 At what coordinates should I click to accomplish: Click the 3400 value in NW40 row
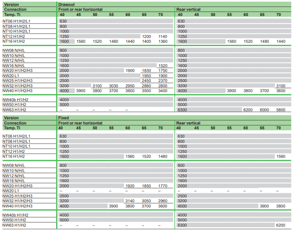tap(163, 91)
